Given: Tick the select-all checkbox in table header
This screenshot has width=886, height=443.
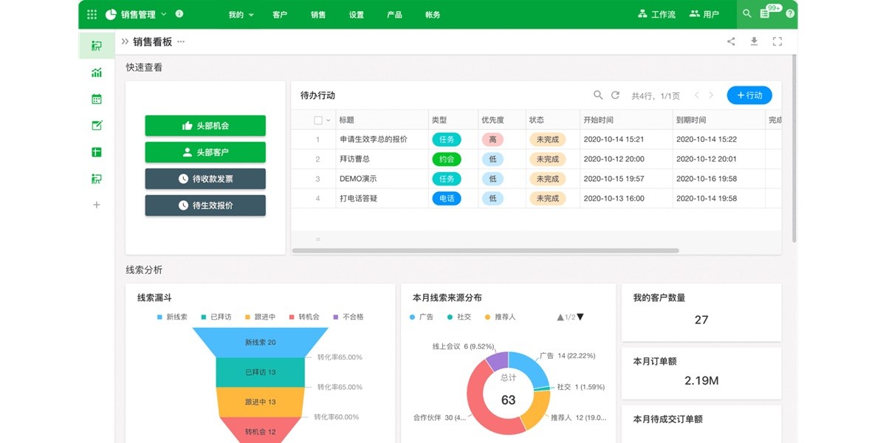Looking at the screenshot, I should pos(318,120).
